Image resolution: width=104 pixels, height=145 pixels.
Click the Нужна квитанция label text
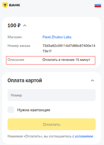34,110
